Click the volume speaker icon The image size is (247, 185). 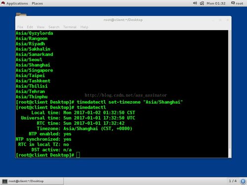point(195,3)
